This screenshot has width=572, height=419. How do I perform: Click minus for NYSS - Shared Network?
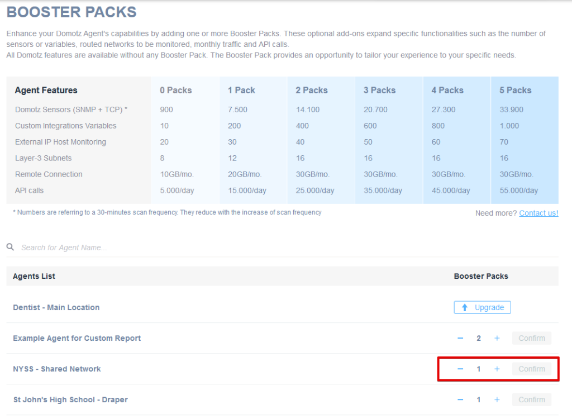460,369
